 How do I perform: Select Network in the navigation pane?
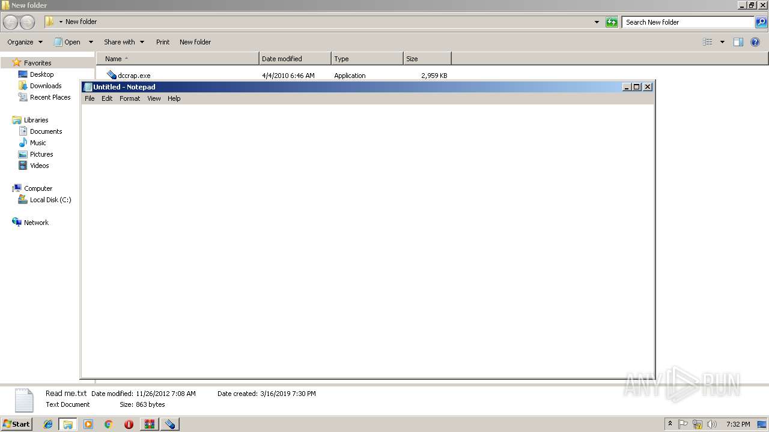tap(36, 223)
